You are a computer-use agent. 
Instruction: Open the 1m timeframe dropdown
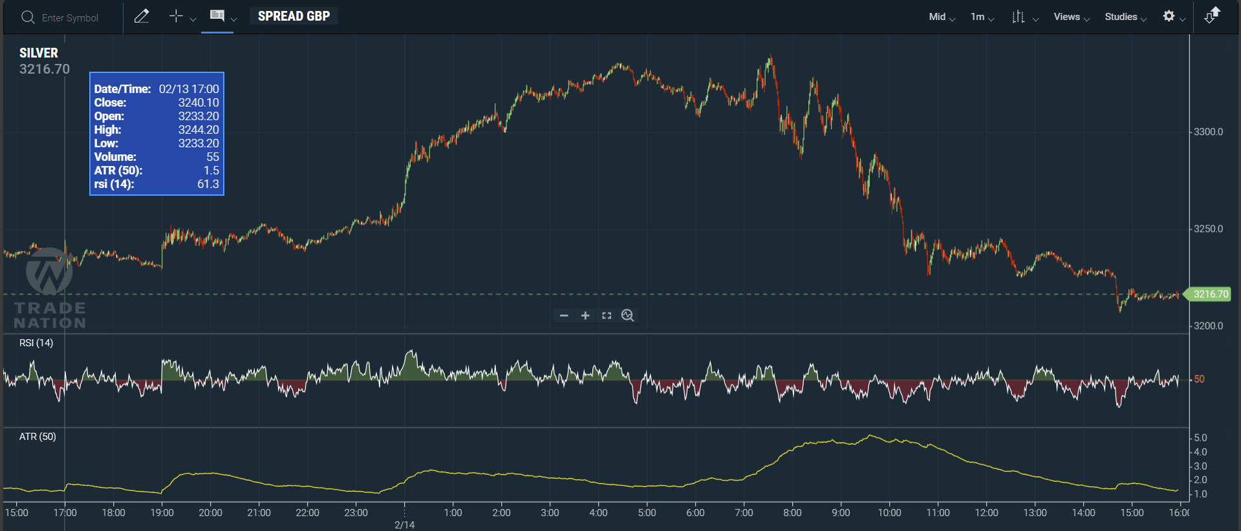tap(982, 17)
